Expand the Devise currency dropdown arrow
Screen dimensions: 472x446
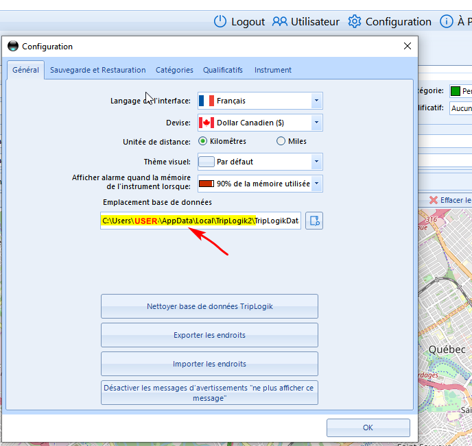pyautogui.click(x=317, y=123)
